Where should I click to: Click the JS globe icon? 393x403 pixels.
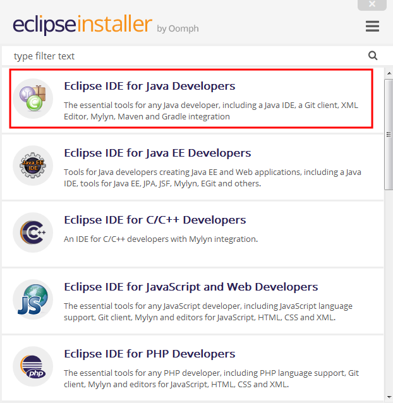pyautogui.click(x=33, y=299)
